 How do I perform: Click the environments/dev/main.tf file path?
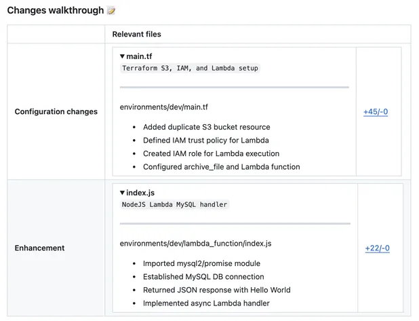coord(164,107)
